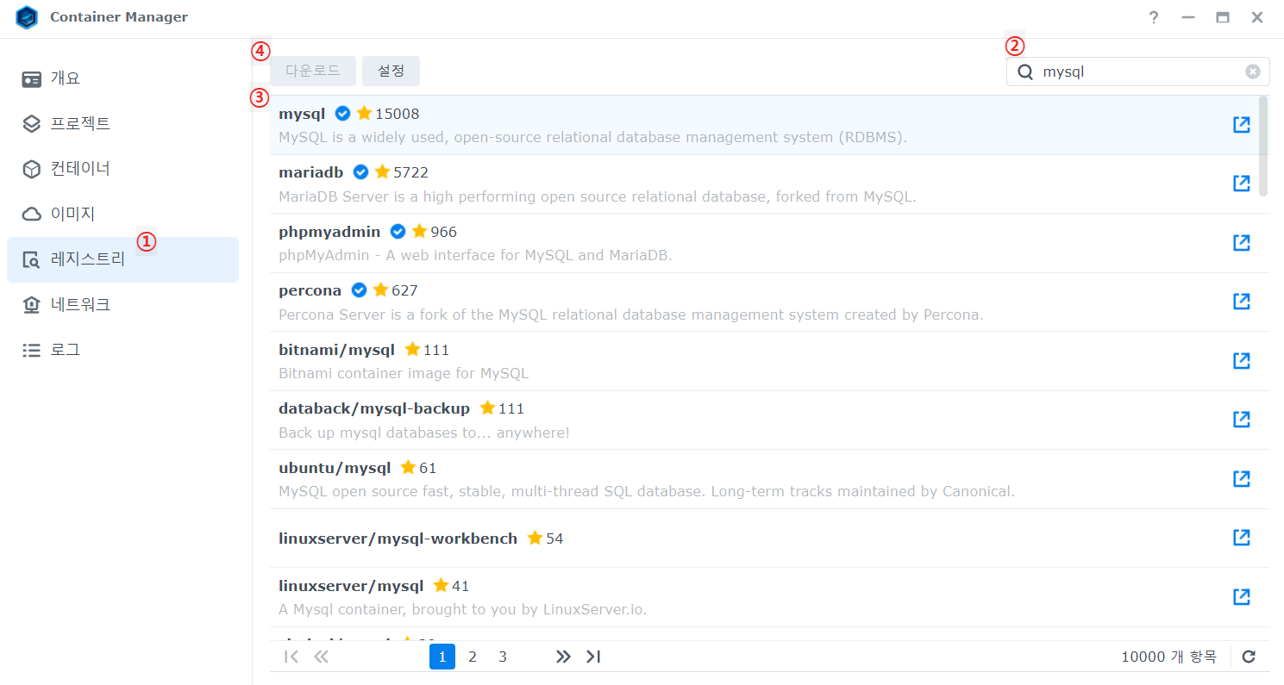This screenshot has width=1284, height=685.
Task: Open the 개요 overview section
Action: [x=122, y=78]
